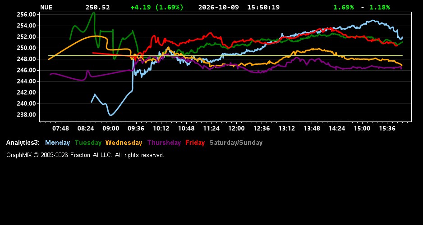Select the Wednesday legend entry
Image resolution: width=423 pixels, height=225 pixels.
pos(124,143)
